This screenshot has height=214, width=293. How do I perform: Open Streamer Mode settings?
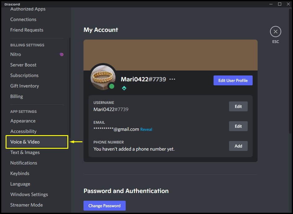26,205
